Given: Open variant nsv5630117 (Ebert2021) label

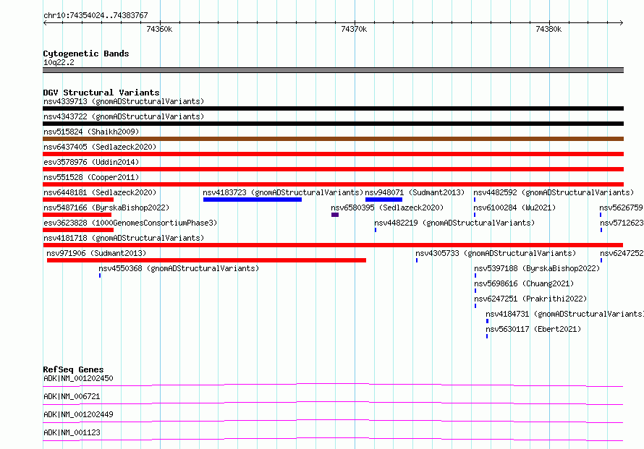Looking at the screenshot, I should coord(533,329).
